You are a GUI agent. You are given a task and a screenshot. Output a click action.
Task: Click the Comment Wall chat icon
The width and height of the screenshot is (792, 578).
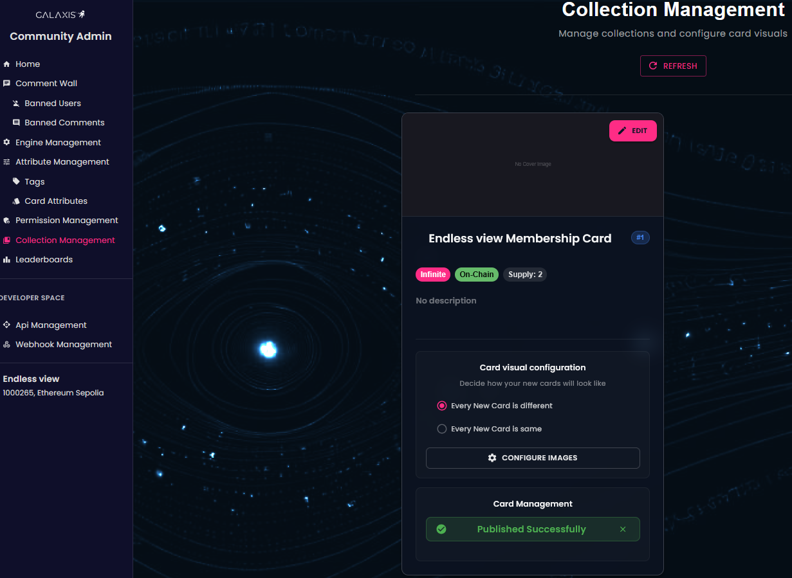(6, 84)
